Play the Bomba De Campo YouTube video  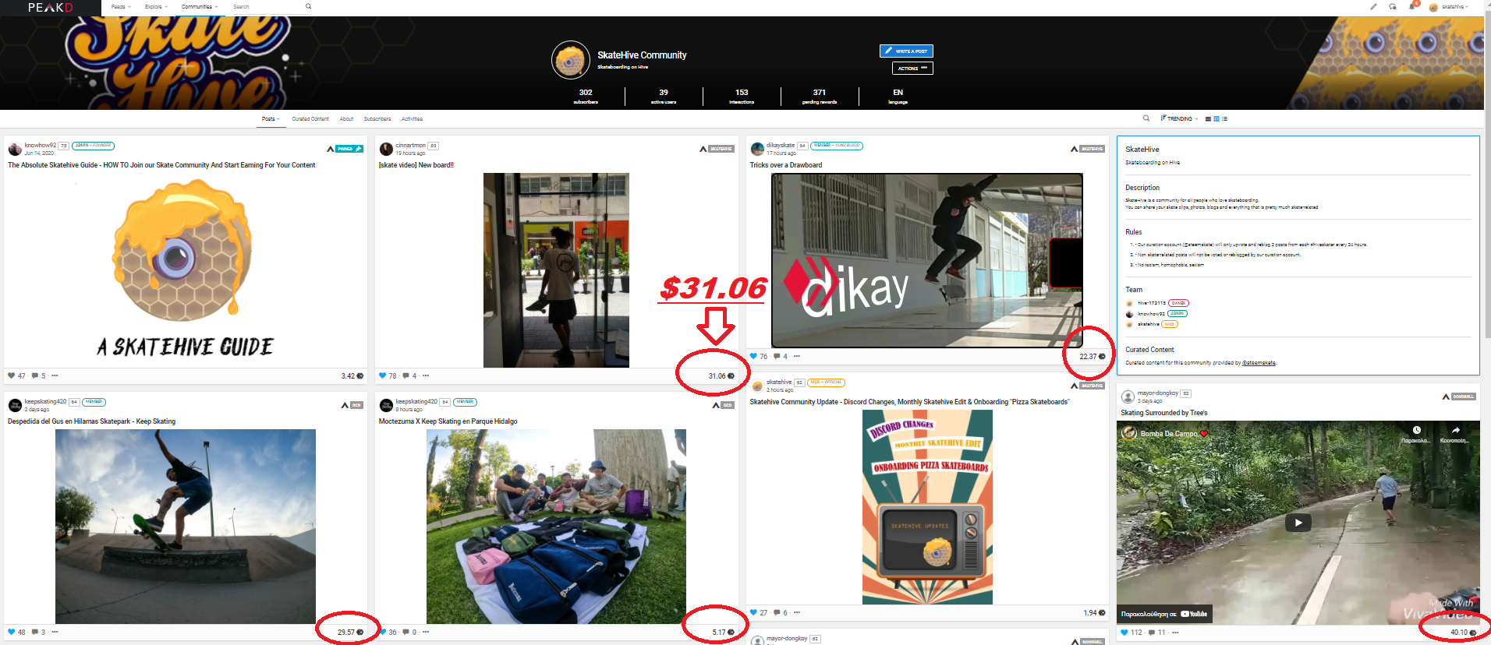click(1298, 523)
